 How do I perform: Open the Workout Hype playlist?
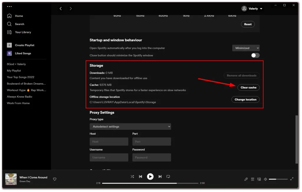click(26, 90)
